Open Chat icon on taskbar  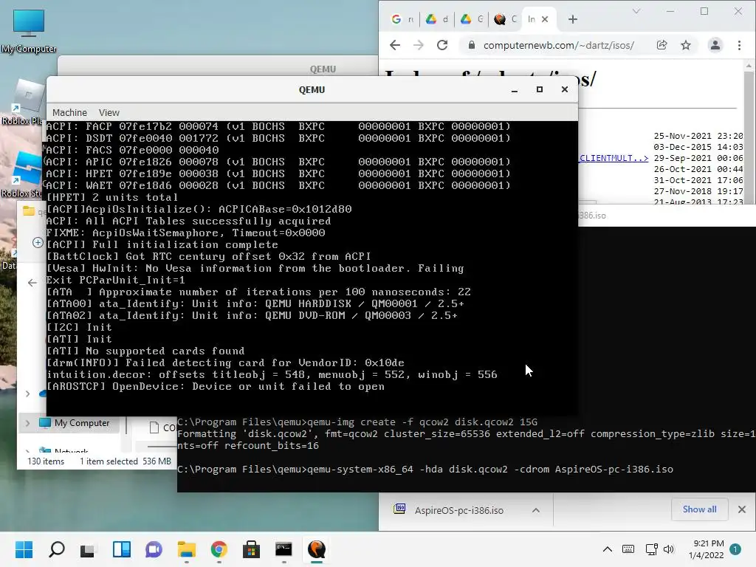[x=154, y=549]
